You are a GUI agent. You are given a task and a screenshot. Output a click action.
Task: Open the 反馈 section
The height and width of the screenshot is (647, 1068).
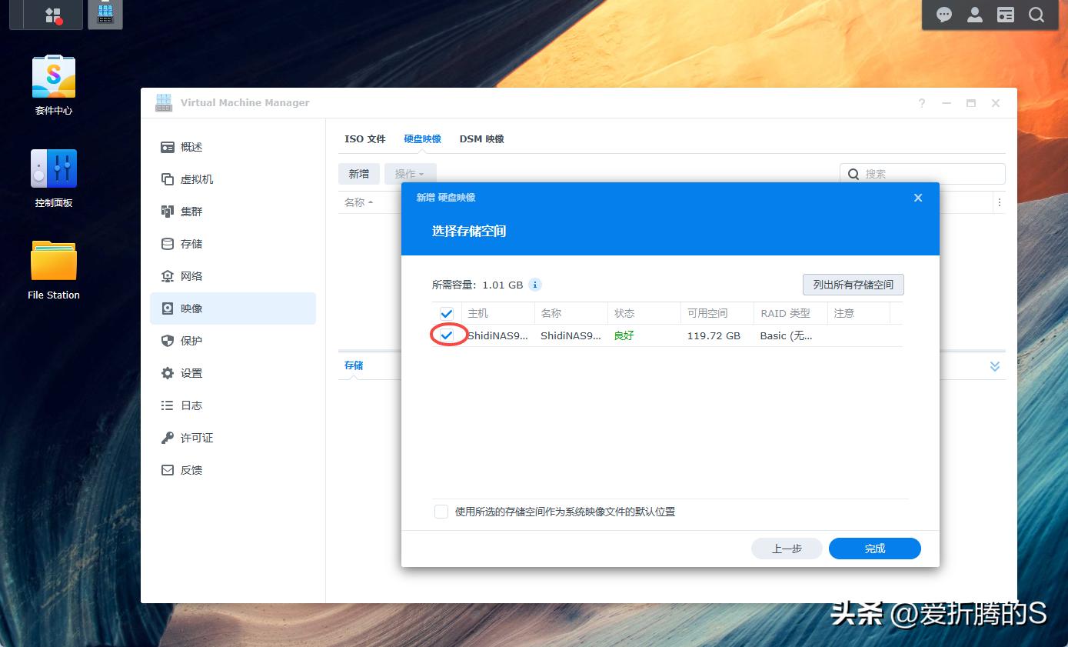click(x=191, y=470)
